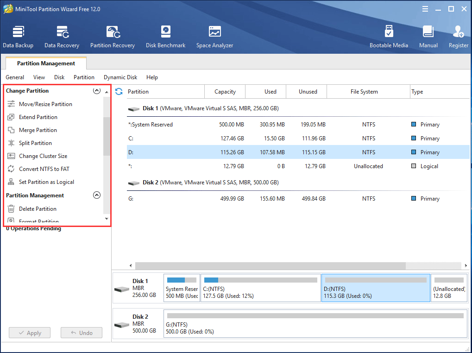This screenshot has height=353, width=472.
Task: Sort by Capacity column header
Action: point(225,91)
